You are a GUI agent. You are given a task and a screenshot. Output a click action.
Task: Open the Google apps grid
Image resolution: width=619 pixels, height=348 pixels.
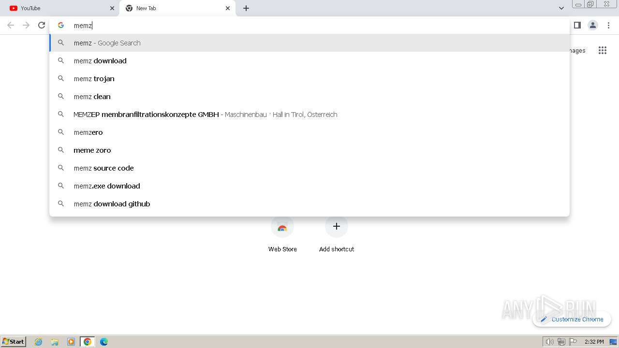[603, 50]
